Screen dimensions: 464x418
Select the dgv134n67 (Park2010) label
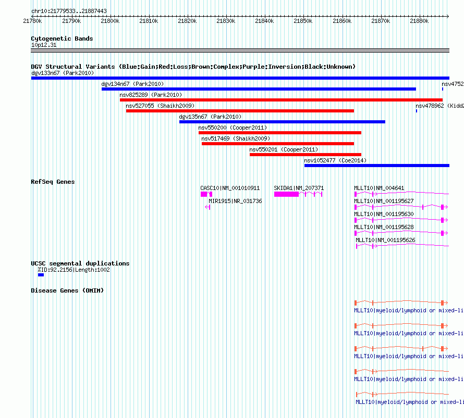[x=132, y=84]
